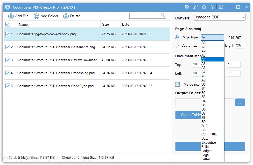Screen dimensions: 253x165
Task: Click the Add File icon
Action: tap(11, 16)
